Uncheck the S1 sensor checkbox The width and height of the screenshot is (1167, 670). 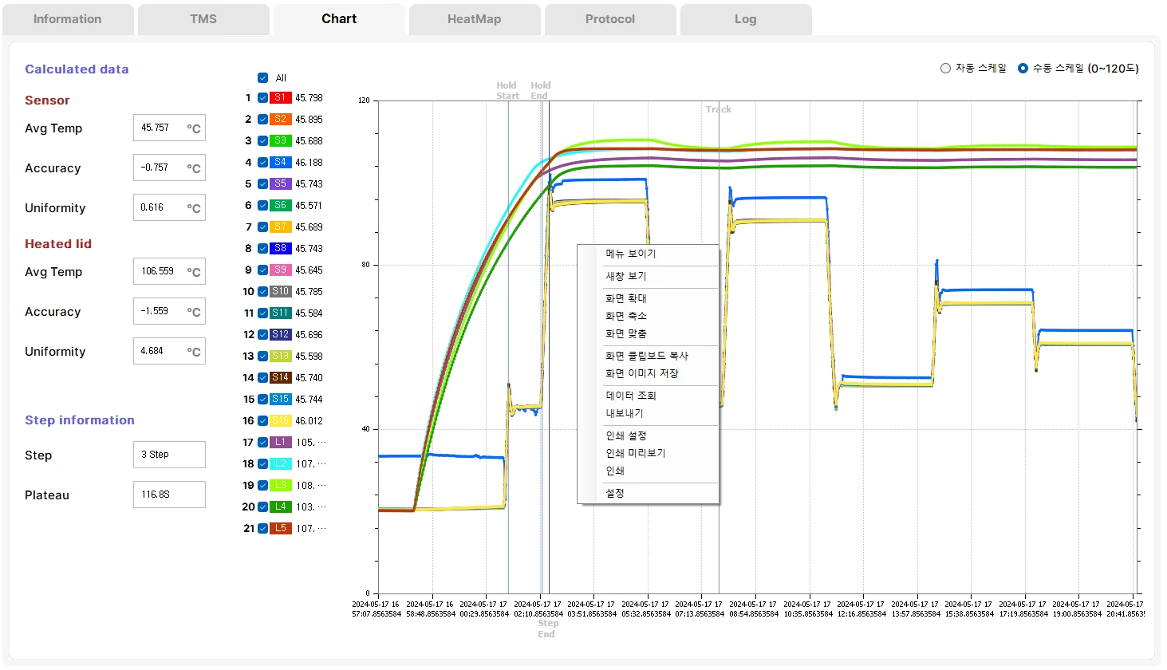click(x=262, y=98)
